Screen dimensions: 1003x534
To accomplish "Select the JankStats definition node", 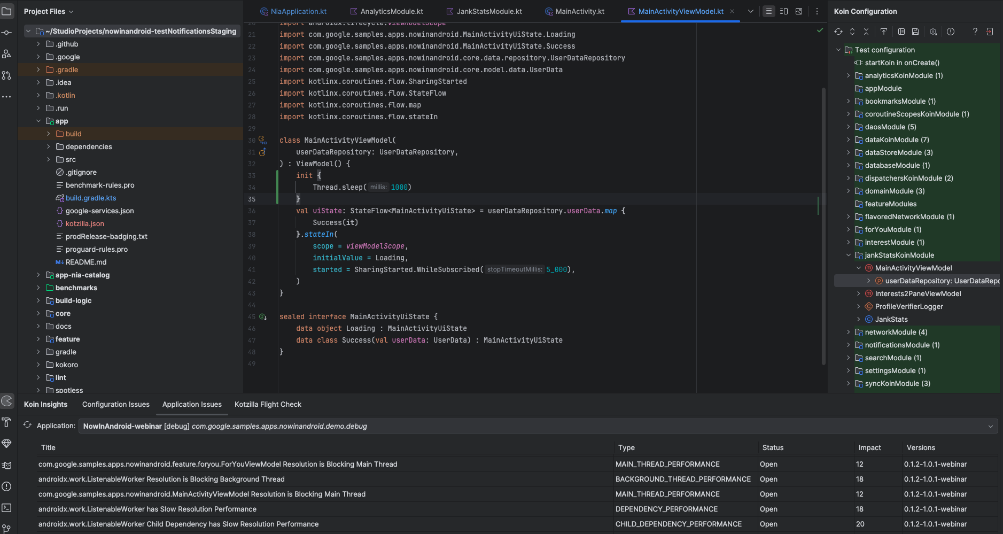I will [x=891, y=319].
